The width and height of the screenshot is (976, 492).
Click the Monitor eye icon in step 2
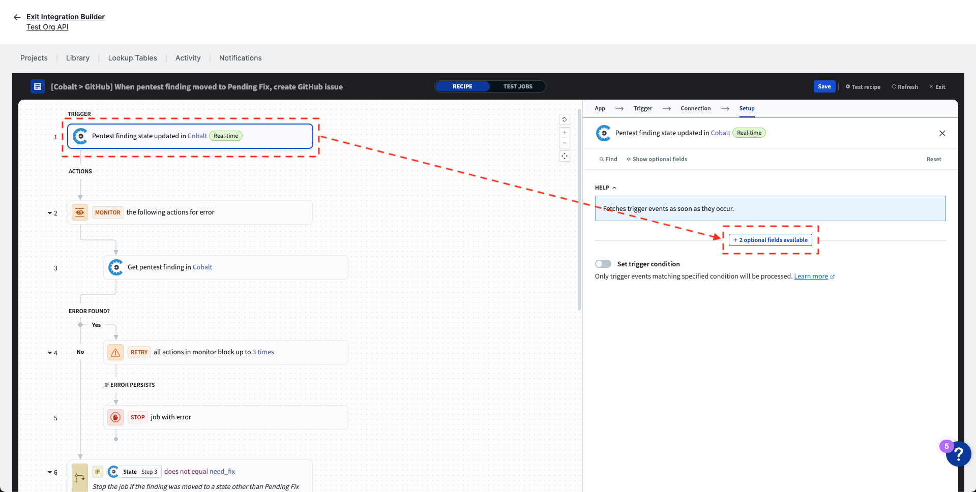[x=80, y=212]
